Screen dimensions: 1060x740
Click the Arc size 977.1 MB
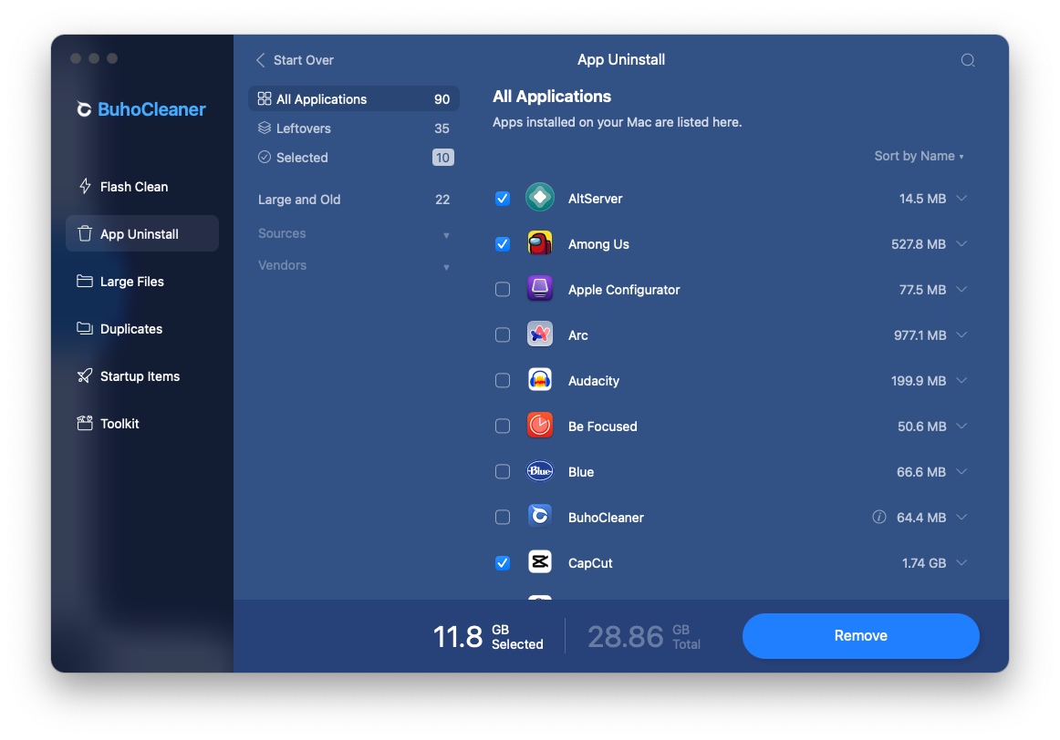(x=920, y=334)
